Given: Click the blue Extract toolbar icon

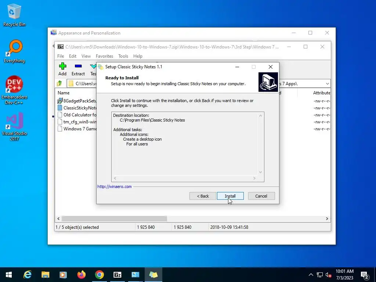Looking at the screenshot, I should tap(78, 66).
